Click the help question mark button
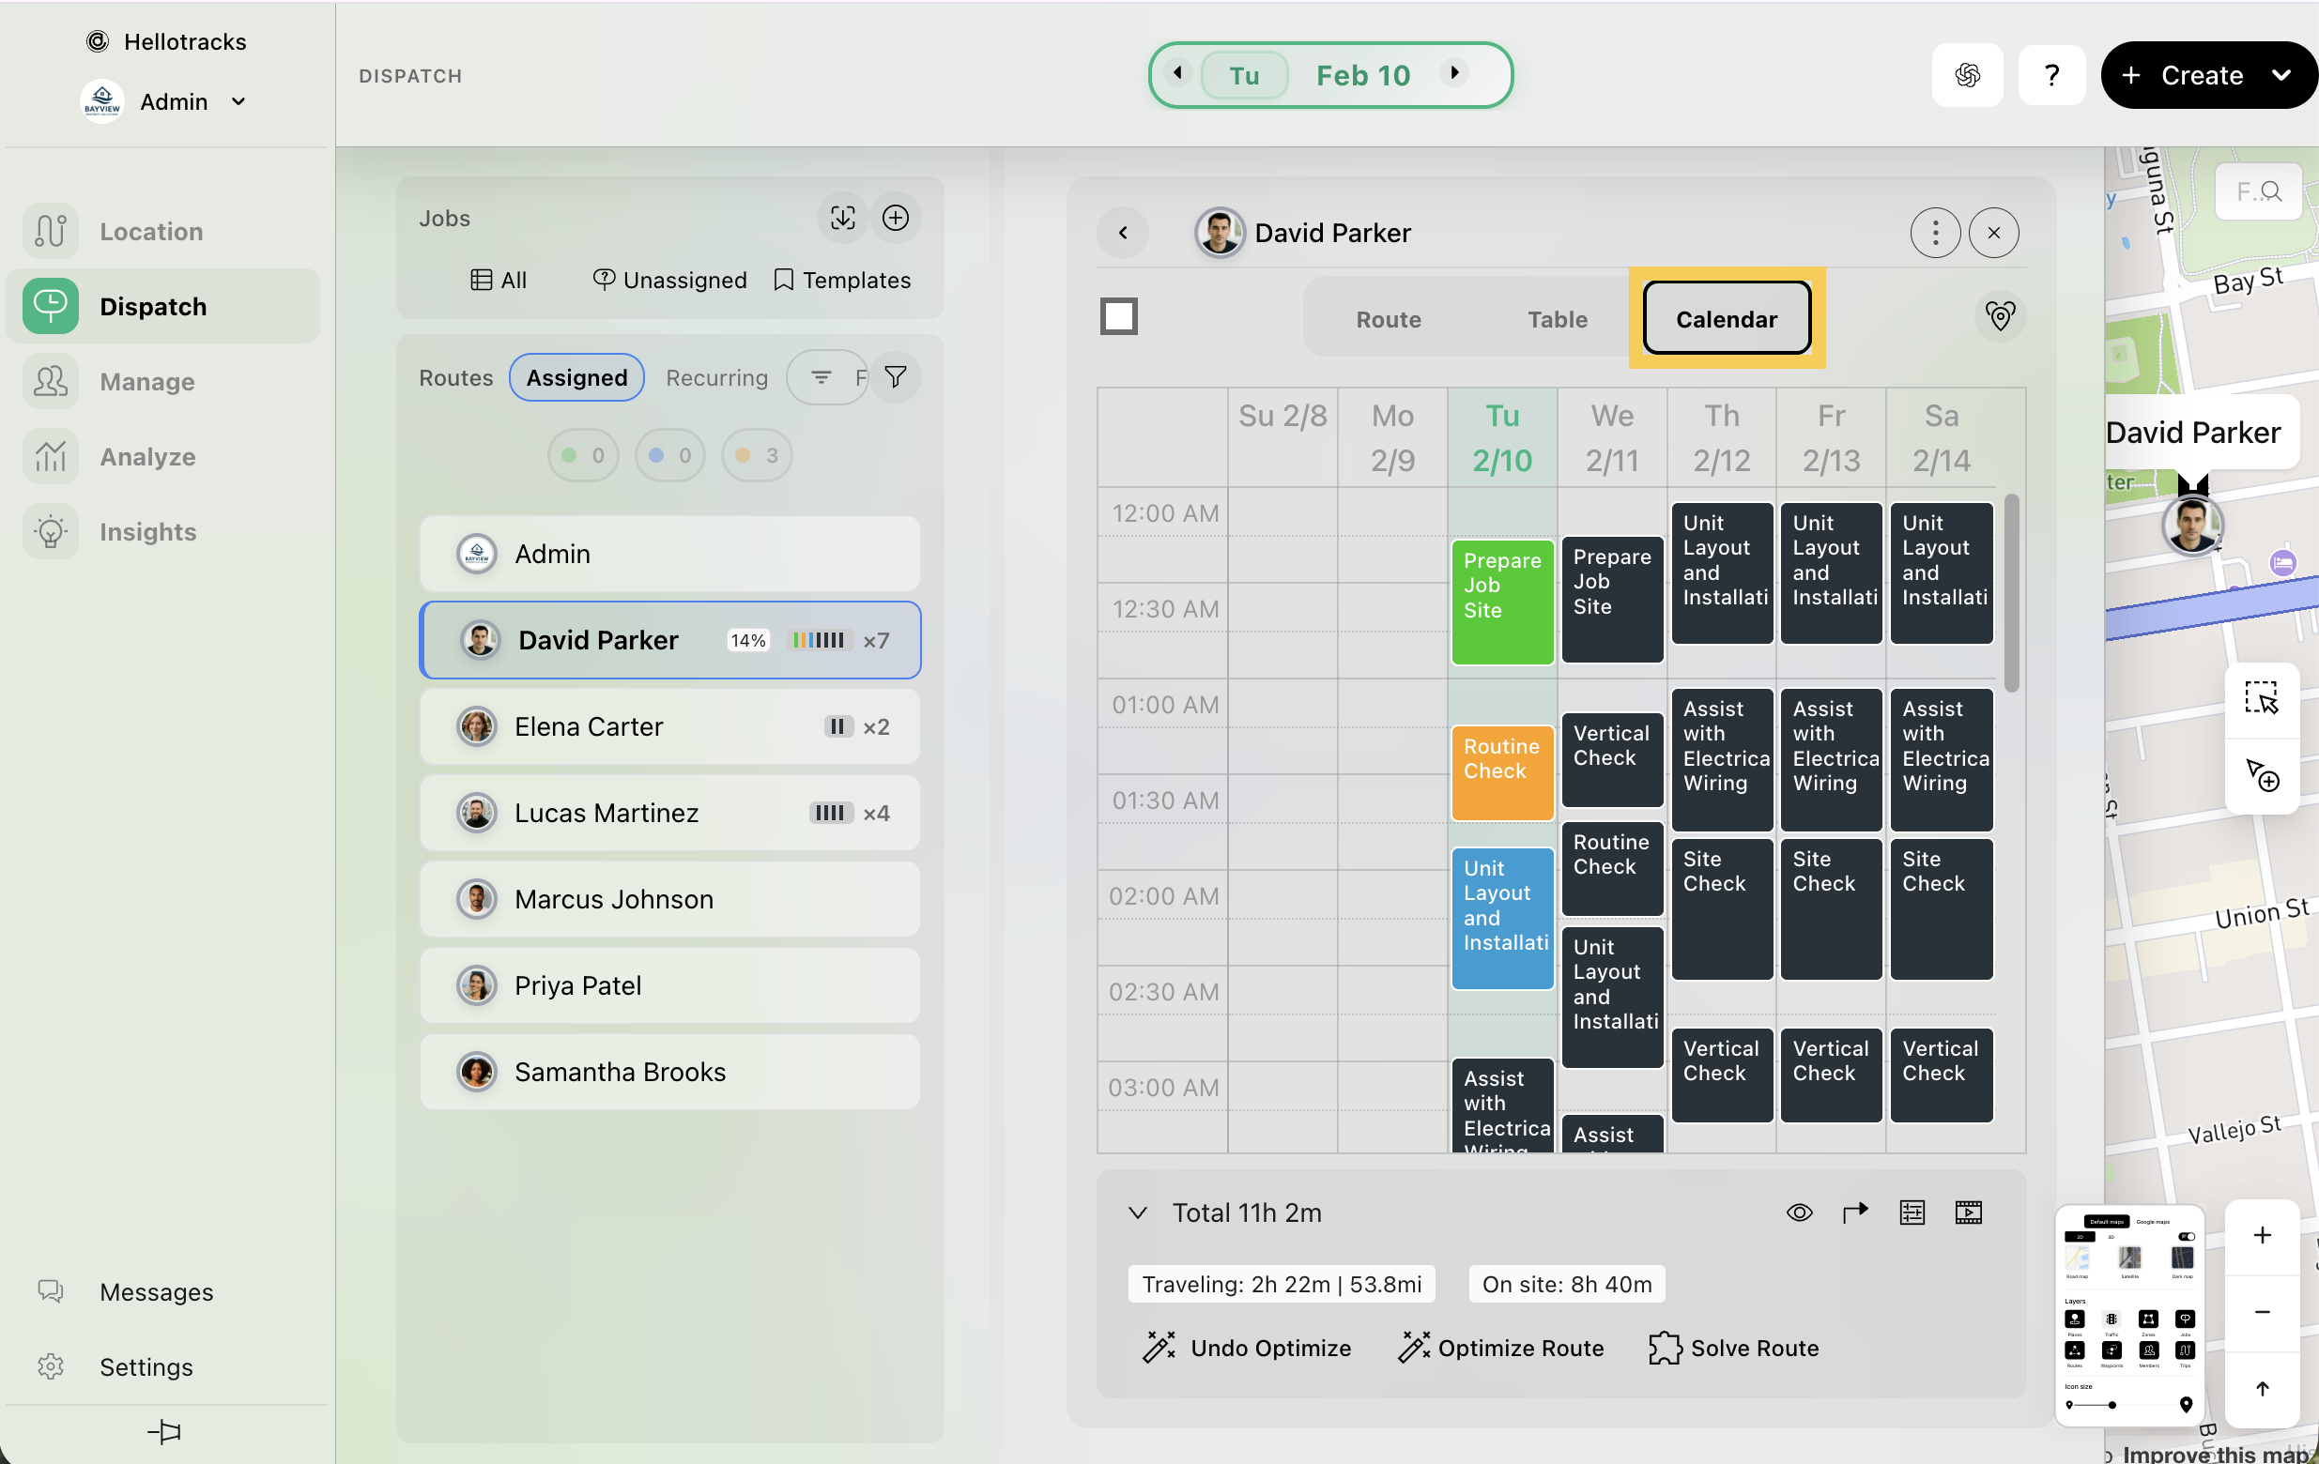This screenshot has width=2319, height=1464. pos(2051,75)
